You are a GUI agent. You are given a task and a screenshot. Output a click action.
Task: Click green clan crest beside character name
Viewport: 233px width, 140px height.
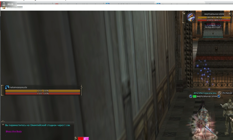tap(194, 96)
